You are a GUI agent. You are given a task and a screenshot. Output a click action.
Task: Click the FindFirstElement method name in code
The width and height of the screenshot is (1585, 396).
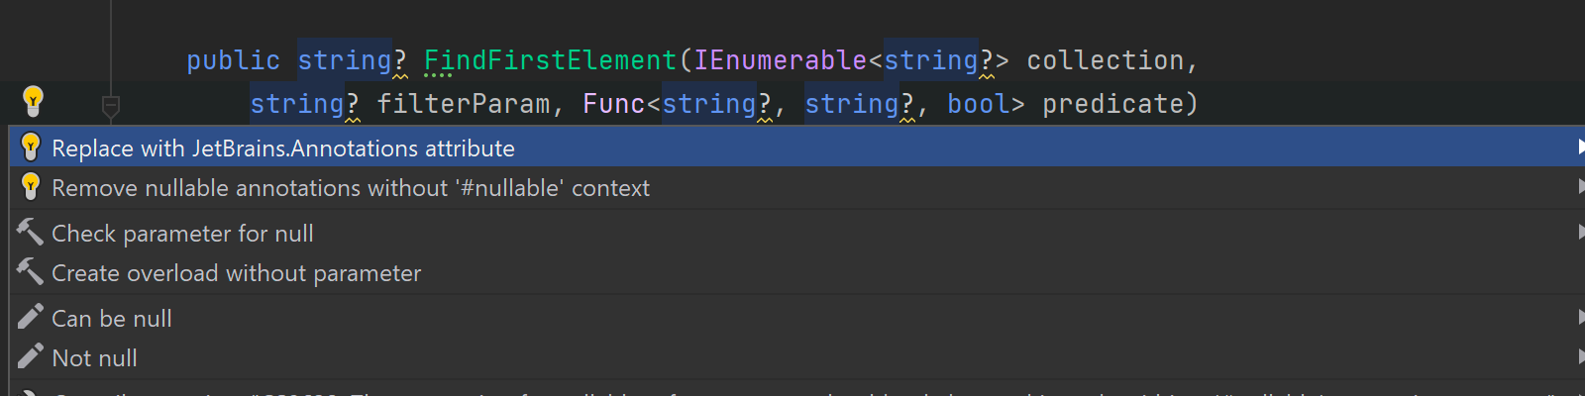[x=550, y=60]
